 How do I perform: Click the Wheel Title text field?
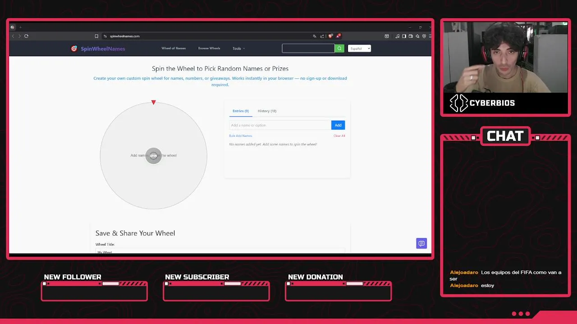coord(220,251)
